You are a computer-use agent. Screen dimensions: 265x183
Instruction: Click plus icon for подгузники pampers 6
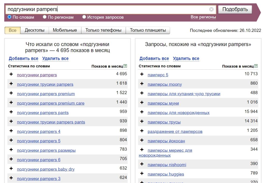[11, 159]
